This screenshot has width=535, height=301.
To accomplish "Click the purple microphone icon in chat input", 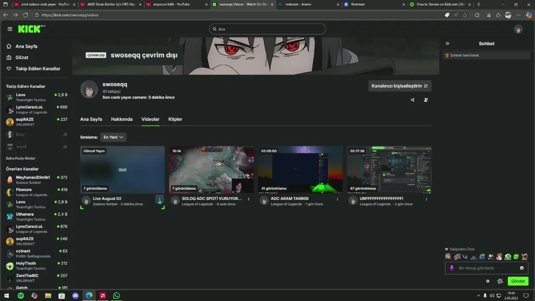I will tap(451, 268).
